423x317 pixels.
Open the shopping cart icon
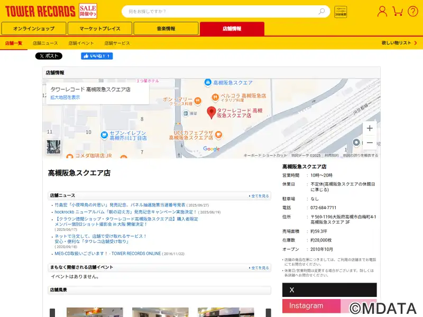pos(398,11)
